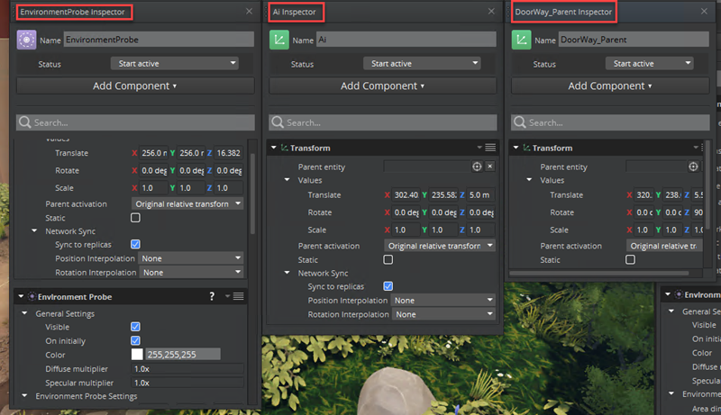Pick parent entity target in DoorWay_Parent Inspector
Viewport: 721px width, 415px height.
pos(693,167)
